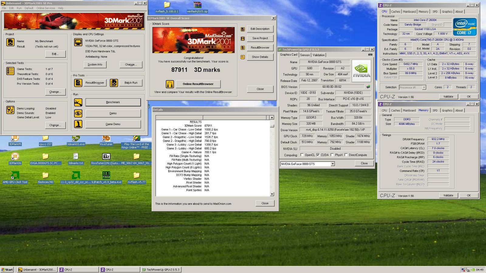This screenshot has width=486, height=273.
Task: Open the SPD tab in bottom CPU-Z window
Action: [x=435, y=111]
